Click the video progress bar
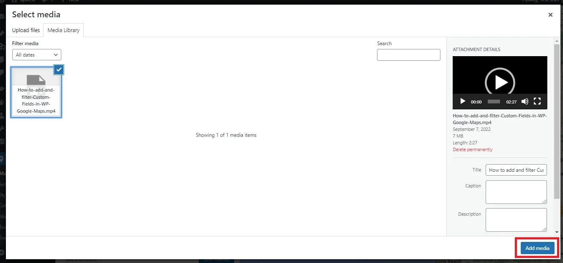 (494, 102)
